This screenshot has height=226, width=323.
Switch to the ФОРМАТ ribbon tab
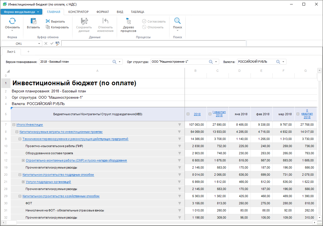[102, 12]
